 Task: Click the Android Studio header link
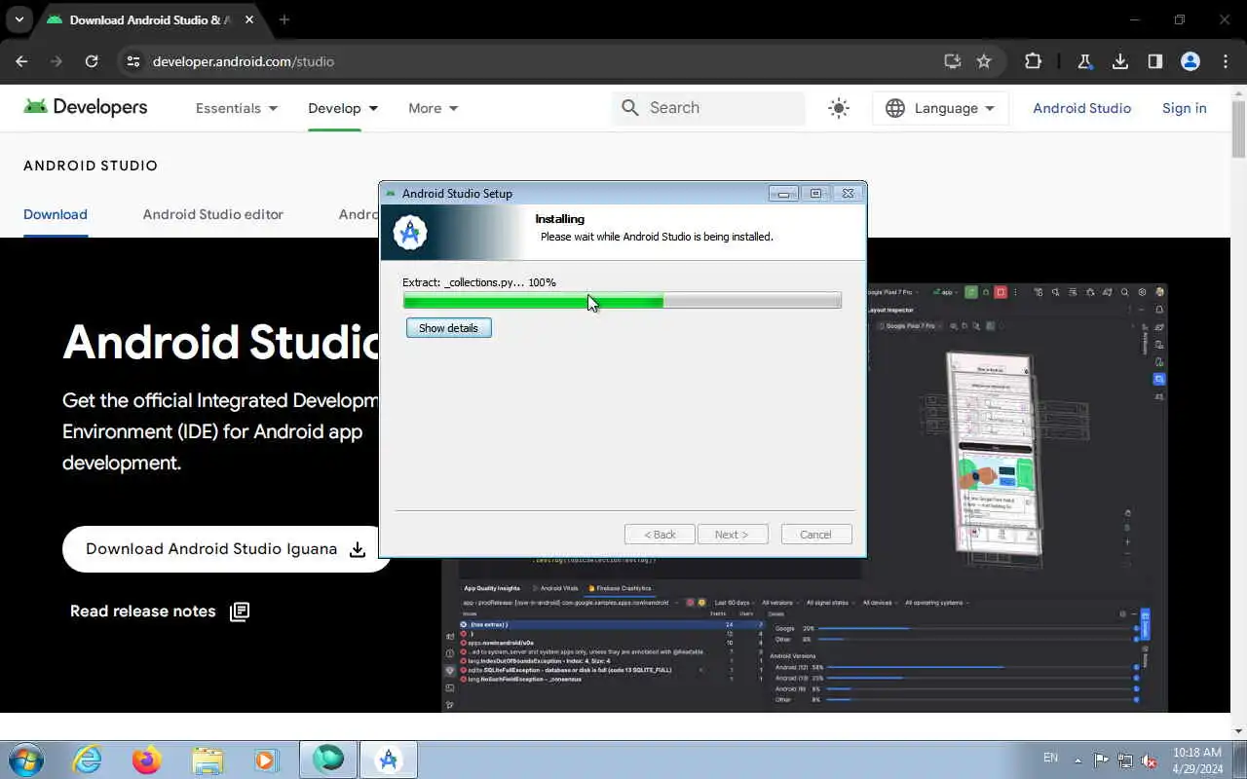tap(1081, 108)
